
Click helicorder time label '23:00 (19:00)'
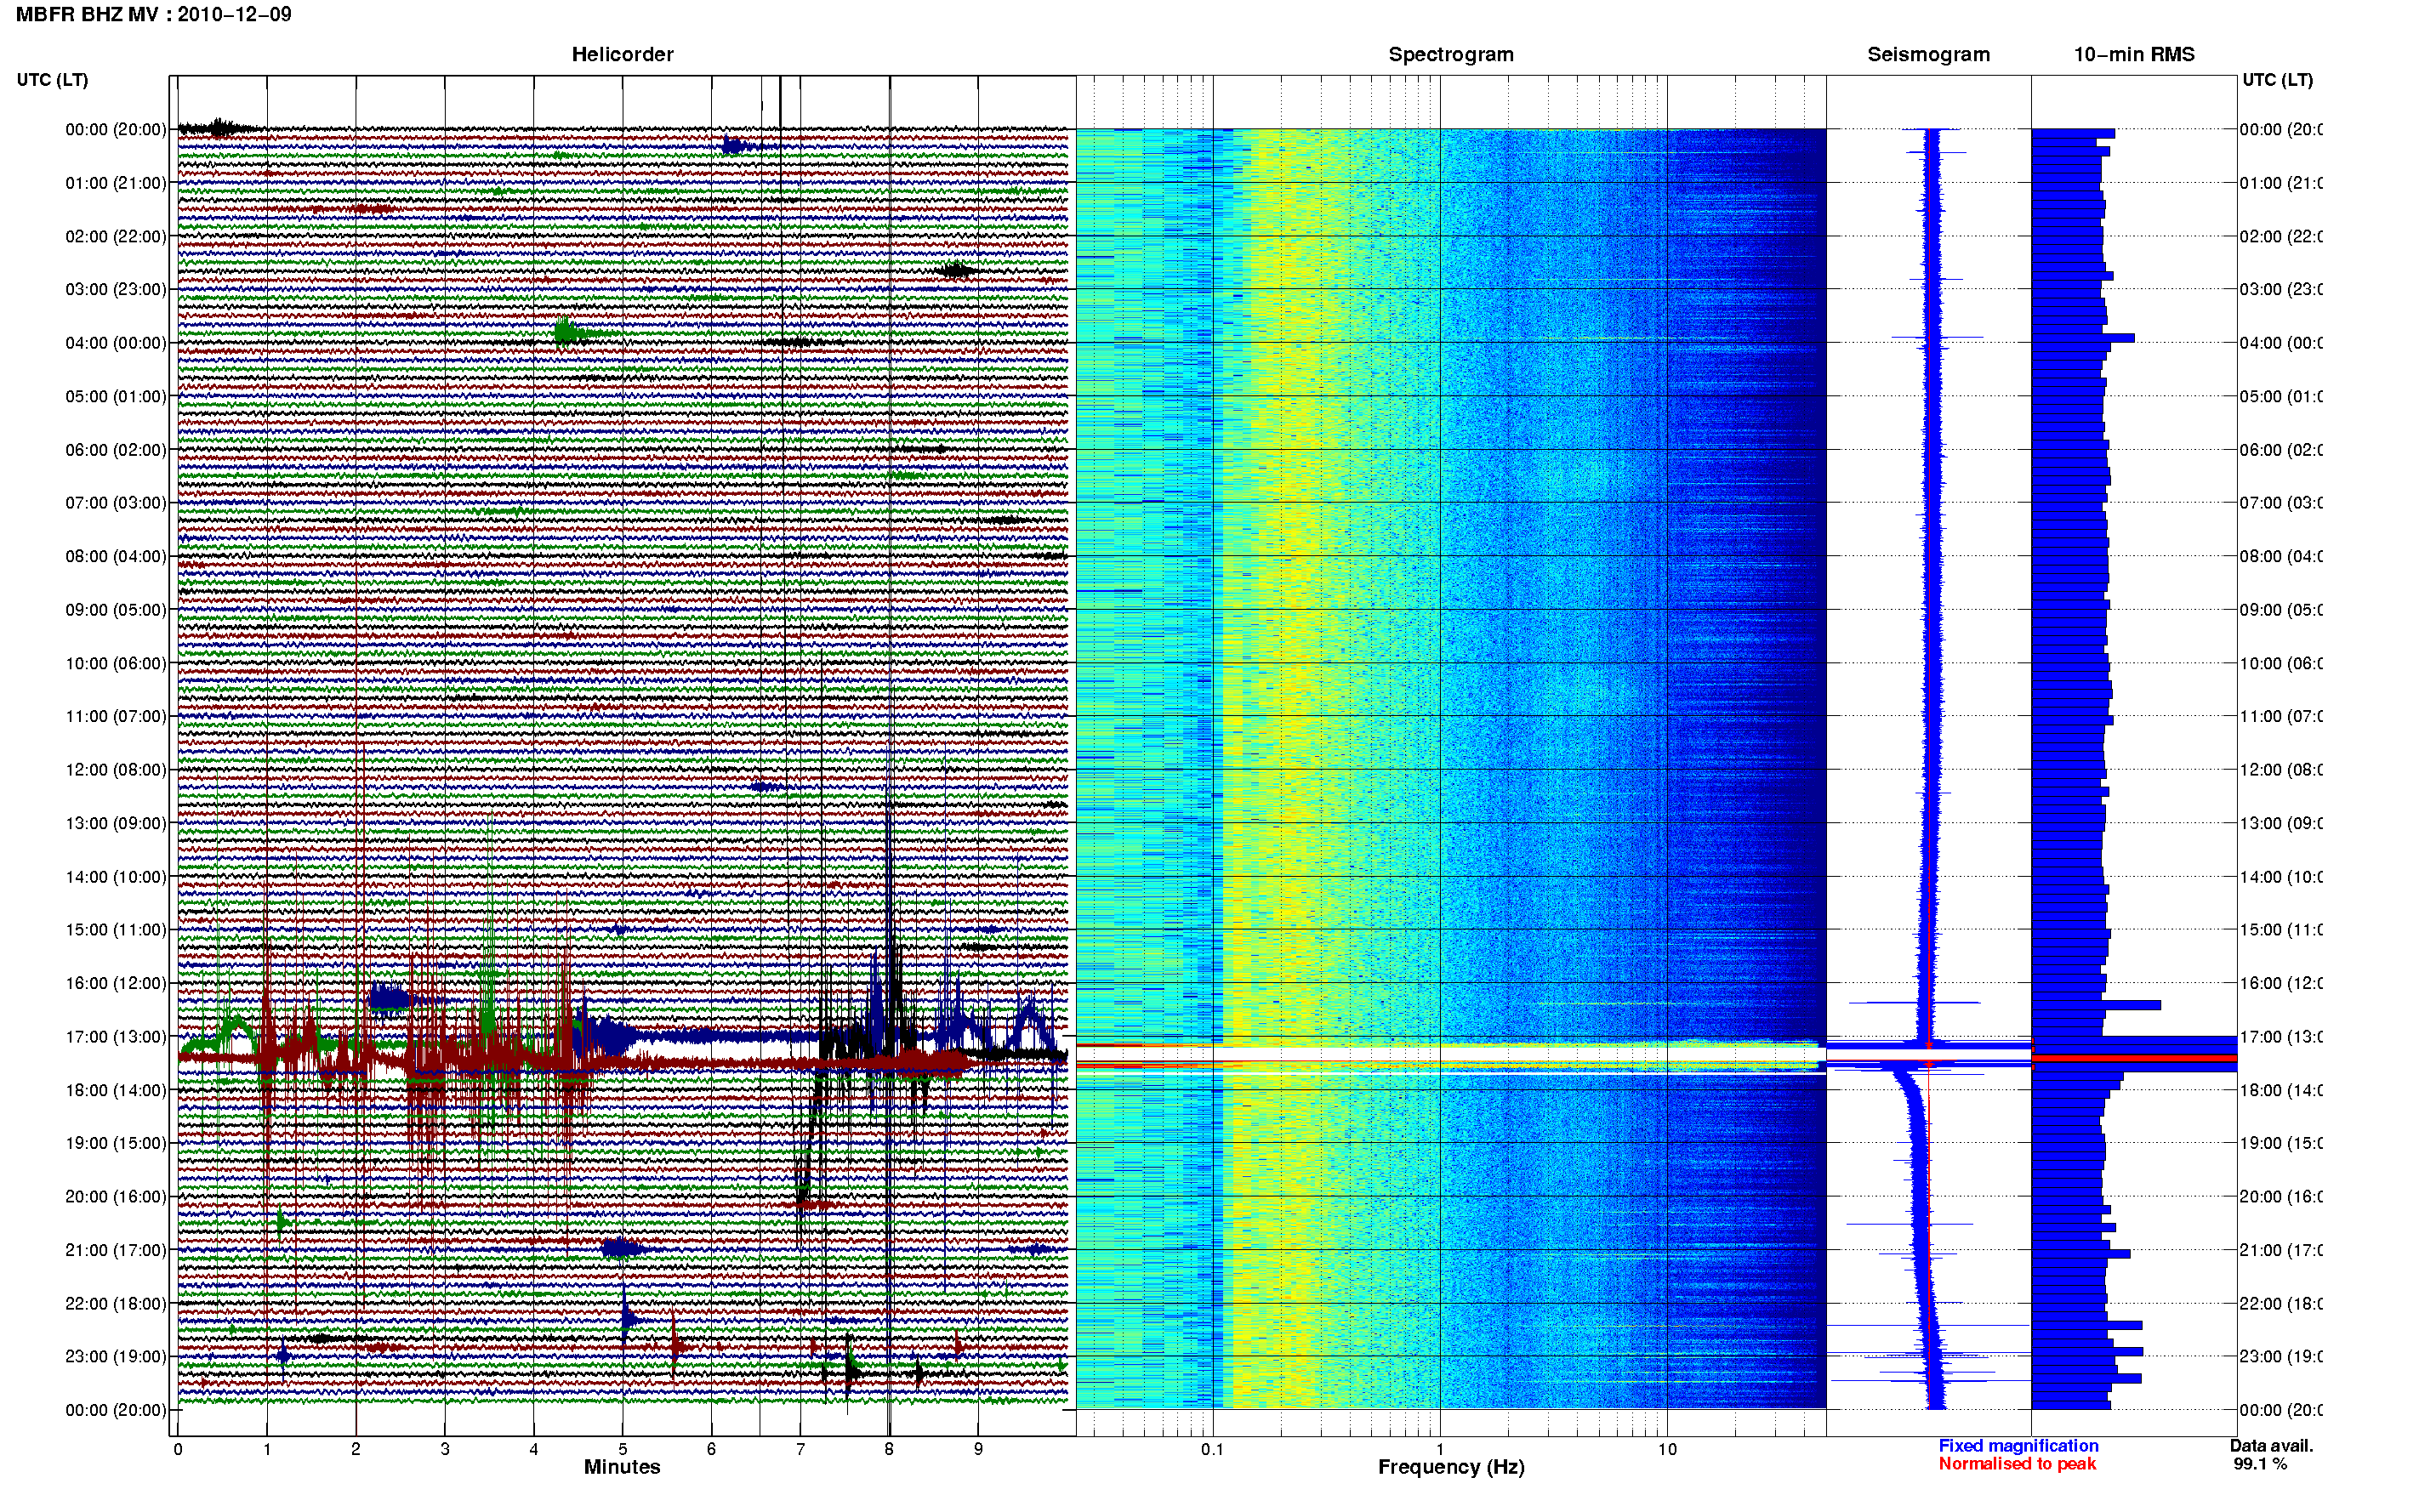(116, 1357)
